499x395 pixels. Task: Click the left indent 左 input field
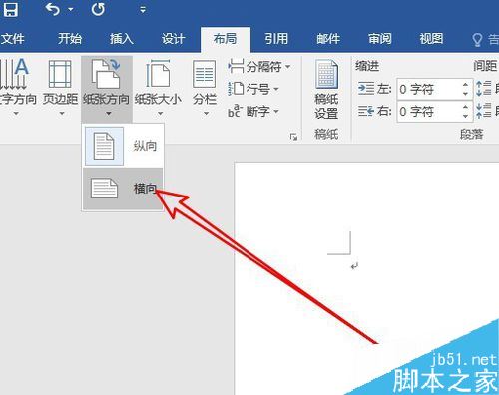coord(428,89)
